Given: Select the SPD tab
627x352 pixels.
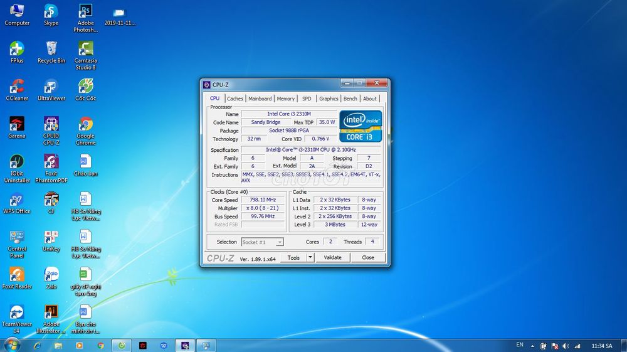Looking at the screenshot, I should click(x=307, y=99).
